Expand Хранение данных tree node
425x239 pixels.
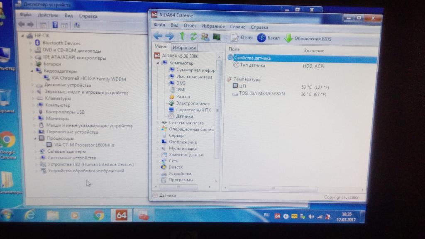(158, 155)
